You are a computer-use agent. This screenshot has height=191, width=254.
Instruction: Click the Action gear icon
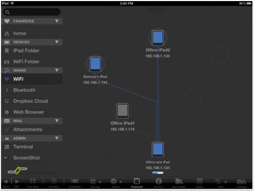tap(114, 182)
